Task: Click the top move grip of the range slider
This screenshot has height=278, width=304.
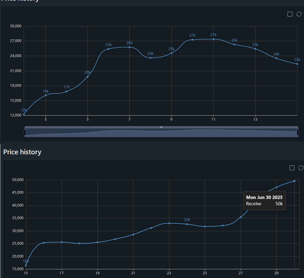Action: click(161, 127)
